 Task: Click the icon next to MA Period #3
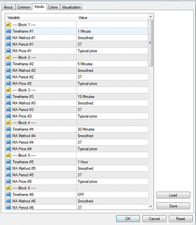[8, 110]
